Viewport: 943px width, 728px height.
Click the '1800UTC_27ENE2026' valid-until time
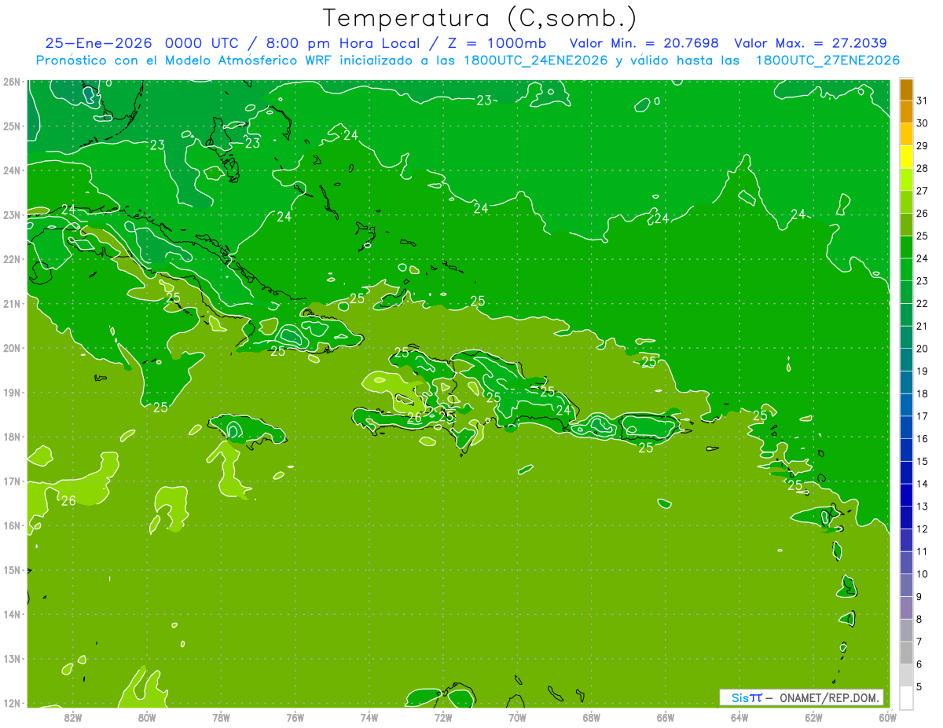pyautogui.click(x=827, y=60)
